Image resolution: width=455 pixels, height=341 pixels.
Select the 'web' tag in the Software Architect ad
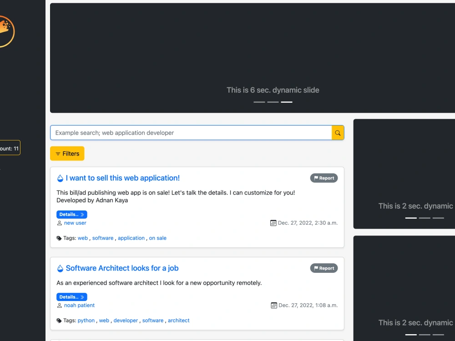[104, 321]
